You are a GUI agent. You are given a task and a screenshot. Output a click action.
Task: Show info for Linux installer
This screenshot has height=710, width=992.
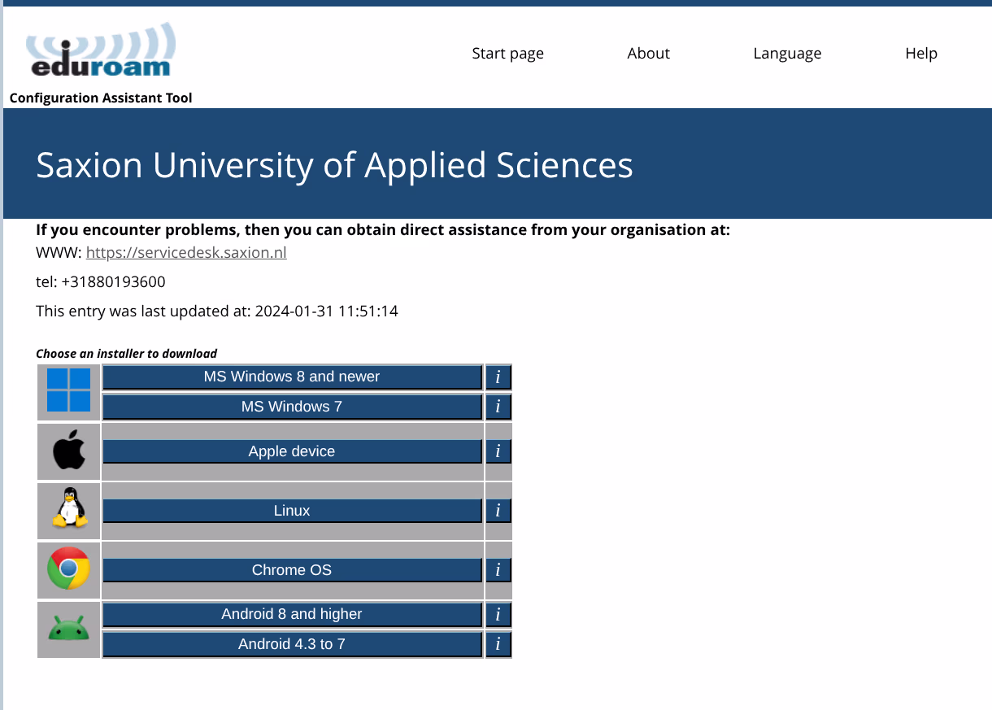(x=498, y=511)
